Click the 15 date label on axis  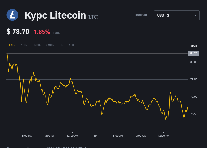(x=95, y=136)
